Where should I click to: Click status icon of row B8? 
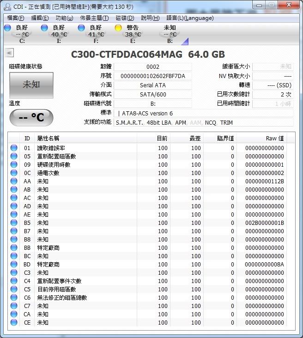tap(14, 239)
